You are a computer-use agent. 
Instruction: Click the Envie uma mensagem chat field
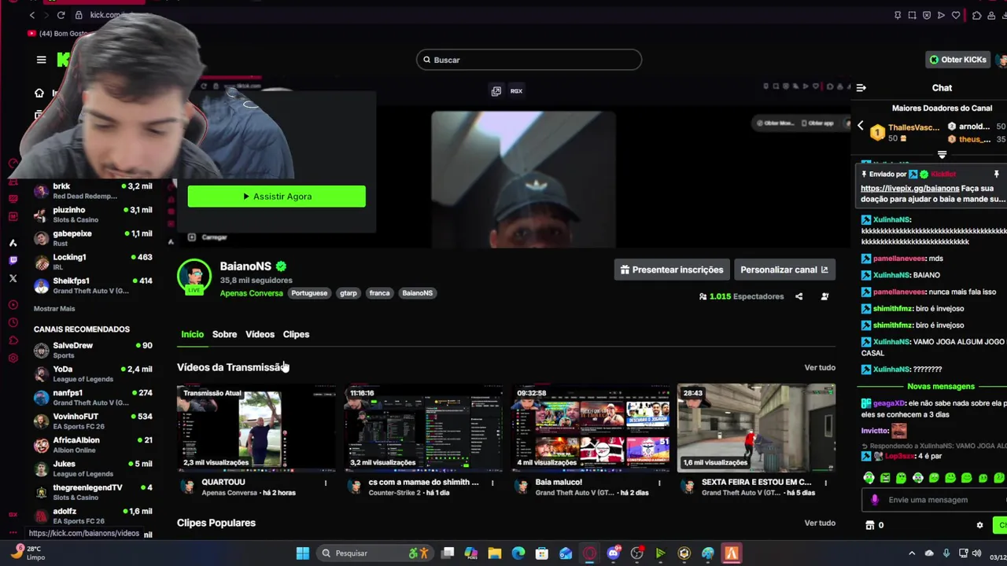click(x=936, y=500)
